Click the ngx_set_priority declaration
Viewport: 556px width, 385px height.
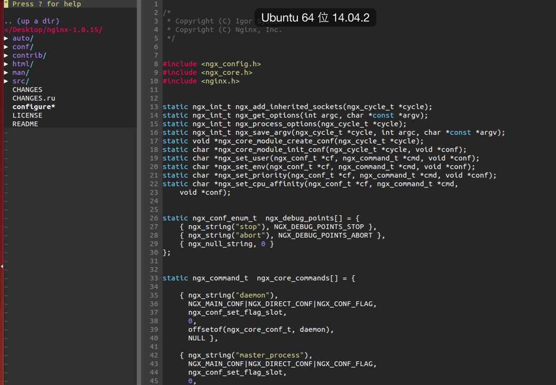point(329,175)
